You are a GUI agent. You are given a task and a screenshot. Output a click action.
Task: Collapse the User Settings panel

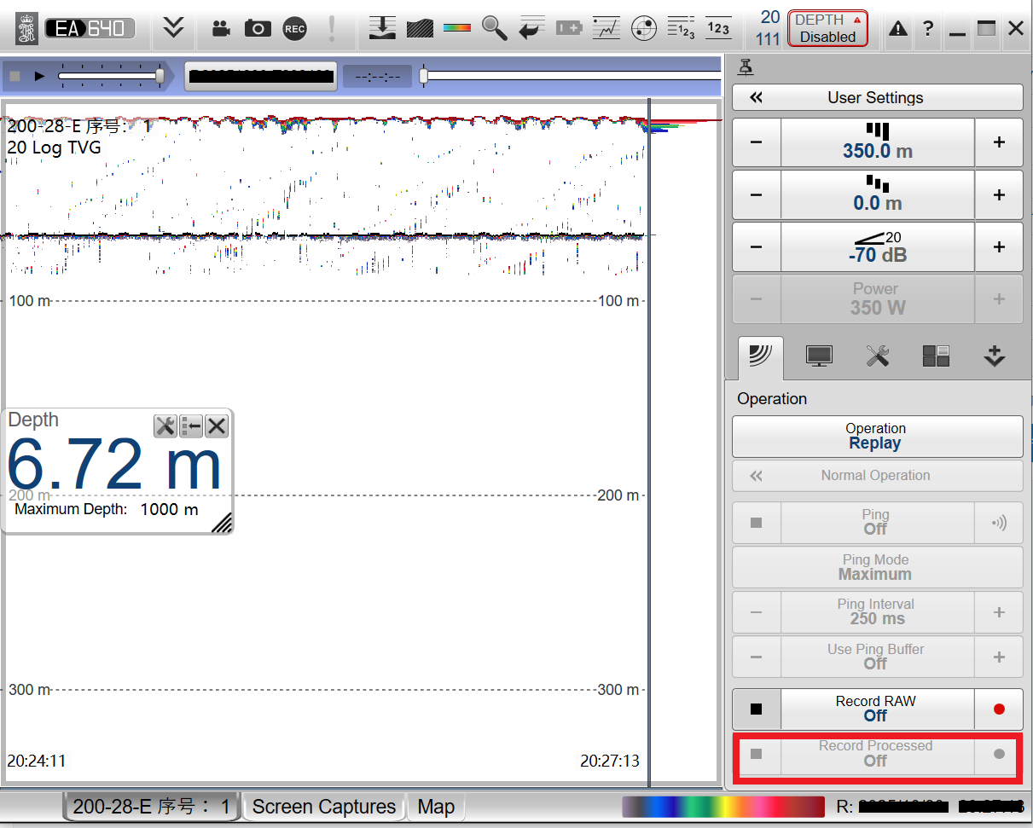[x=876, y=97]
